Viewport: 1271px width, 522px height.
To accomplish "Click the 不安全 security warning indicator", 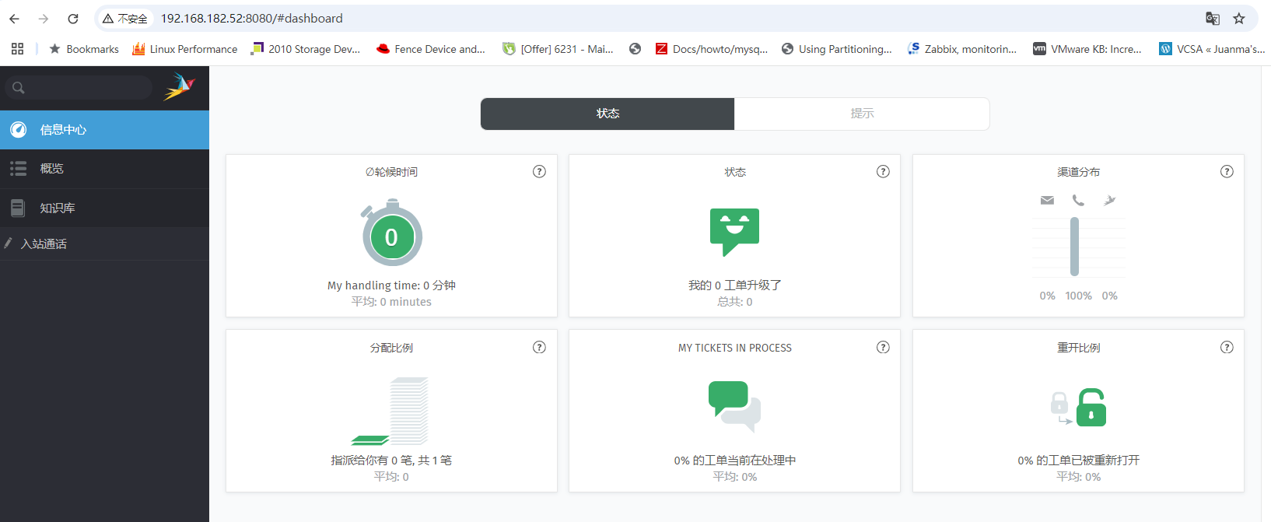I will [124, 19].
